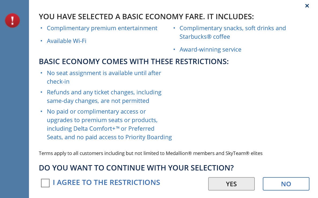Click the Complimentary snacks, soft drinks text
Viewport: 318px width, 198px height.
click(x=233, y=28)
